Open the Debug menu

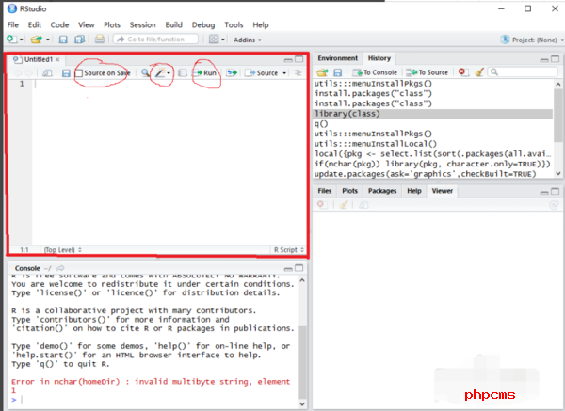point(203,24)
